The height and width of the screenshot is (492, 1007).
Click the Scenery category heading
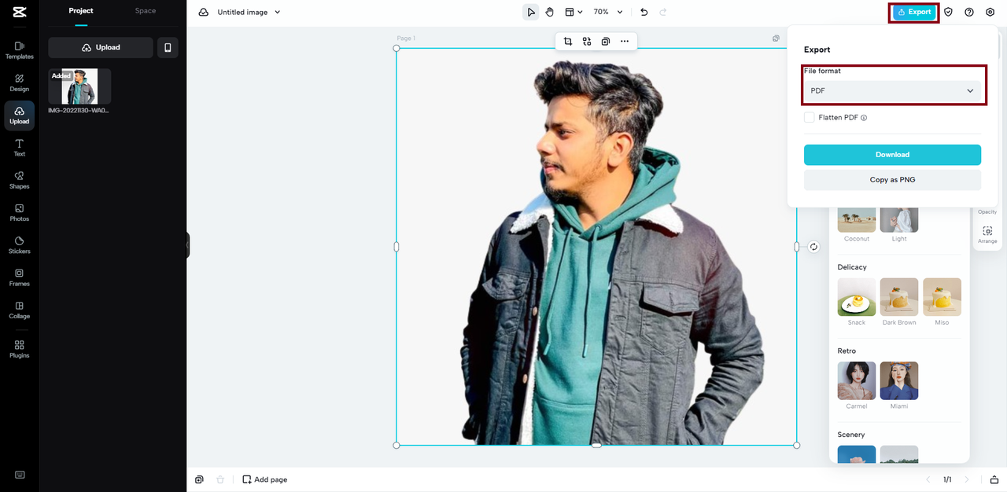pos(851,435)
